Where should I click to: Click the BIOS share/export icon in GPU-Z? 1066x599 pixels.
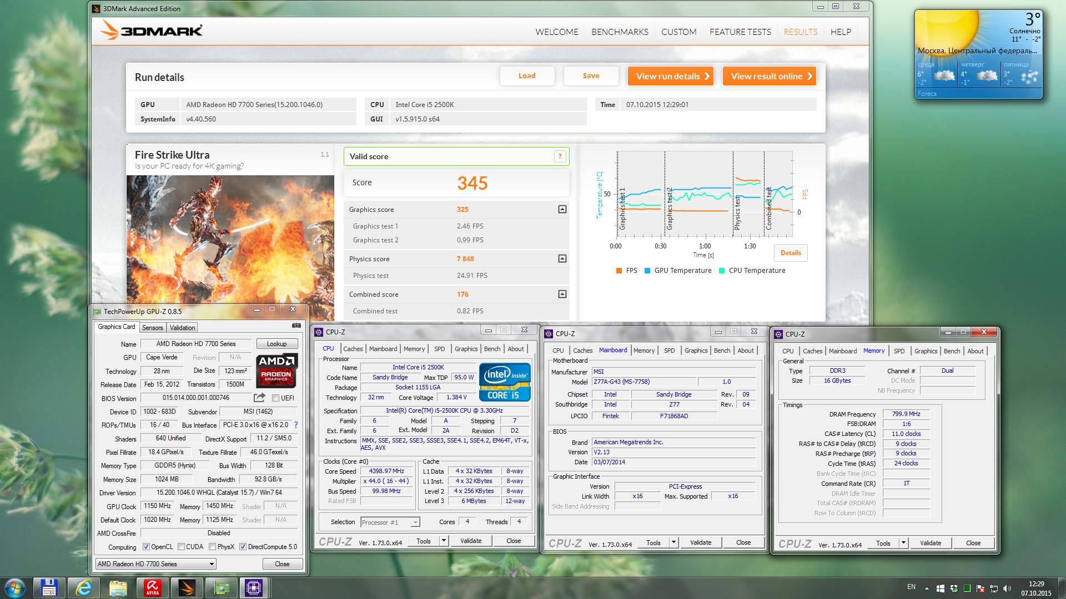coord(259,398)
